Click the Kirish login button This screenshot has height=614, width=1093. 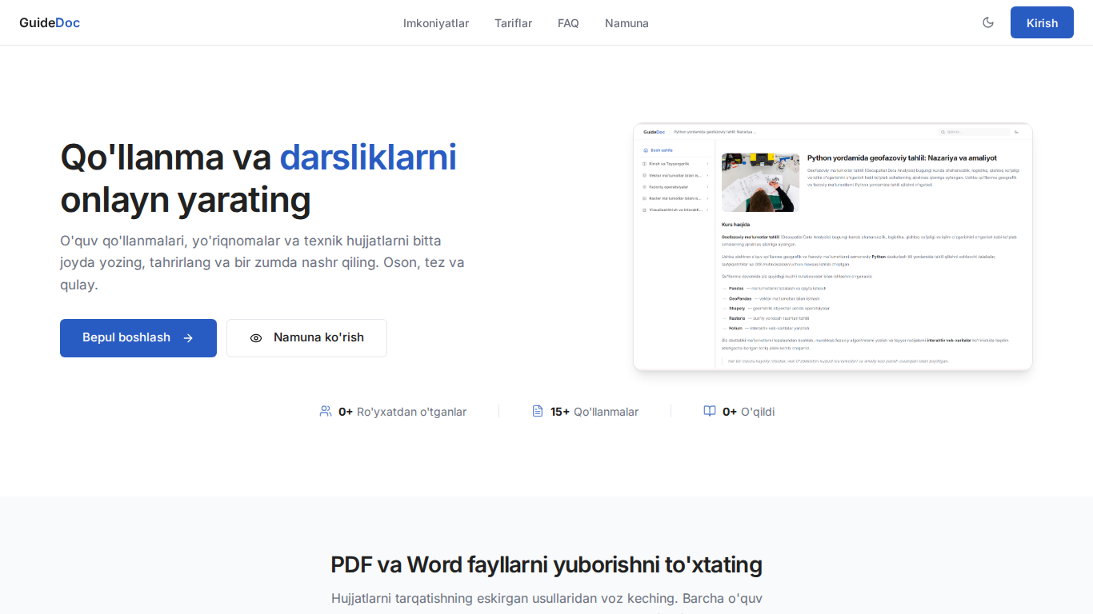tap(1042, 22)
